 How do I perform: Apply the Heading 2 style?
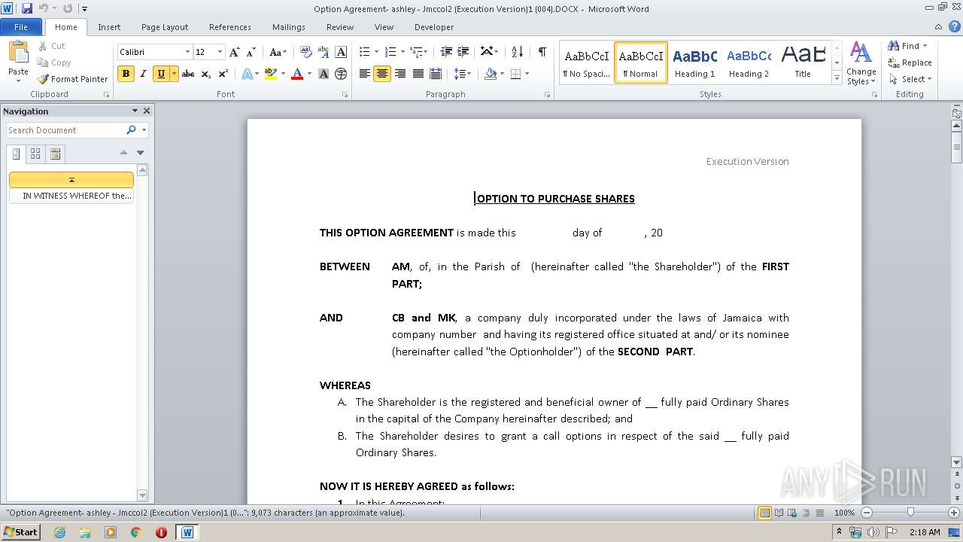[x=749, y=62]
